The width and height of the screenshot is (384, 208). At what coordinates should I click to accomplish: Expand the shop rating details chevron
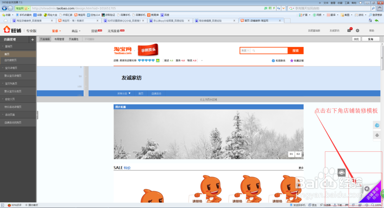point(202,61)
